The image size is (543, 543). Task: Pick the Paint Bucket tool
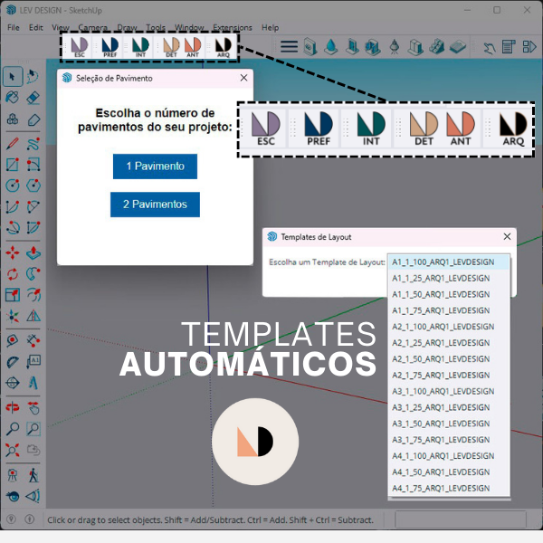pyautogui.click(x=13, y=98)
